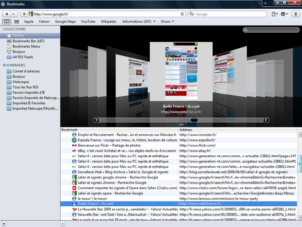
Task: Add collection with sidebar bottom plus button
Action: [4, 224]
